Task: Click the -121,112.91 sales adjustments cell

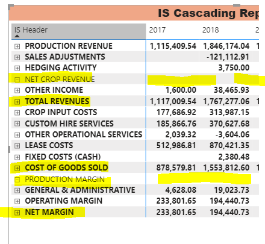Action: pyautogui.click(x=228, y=57)
